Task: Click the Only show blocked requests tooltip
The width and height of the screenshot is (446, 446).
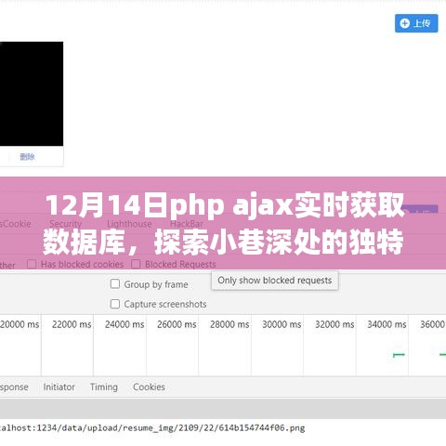Action: [275, 281]
